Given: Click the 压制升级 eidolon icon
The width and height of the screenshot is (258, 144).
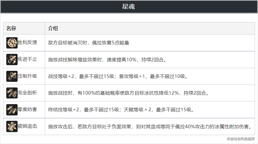Looking at the screenshot, I should pos(12,76).
